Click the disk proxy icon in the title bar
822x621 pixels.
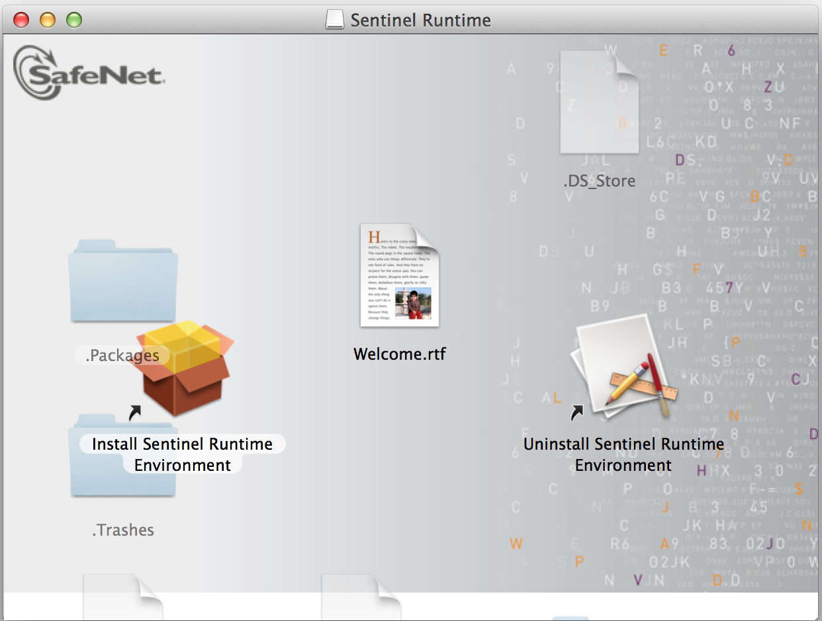point(335,20)
